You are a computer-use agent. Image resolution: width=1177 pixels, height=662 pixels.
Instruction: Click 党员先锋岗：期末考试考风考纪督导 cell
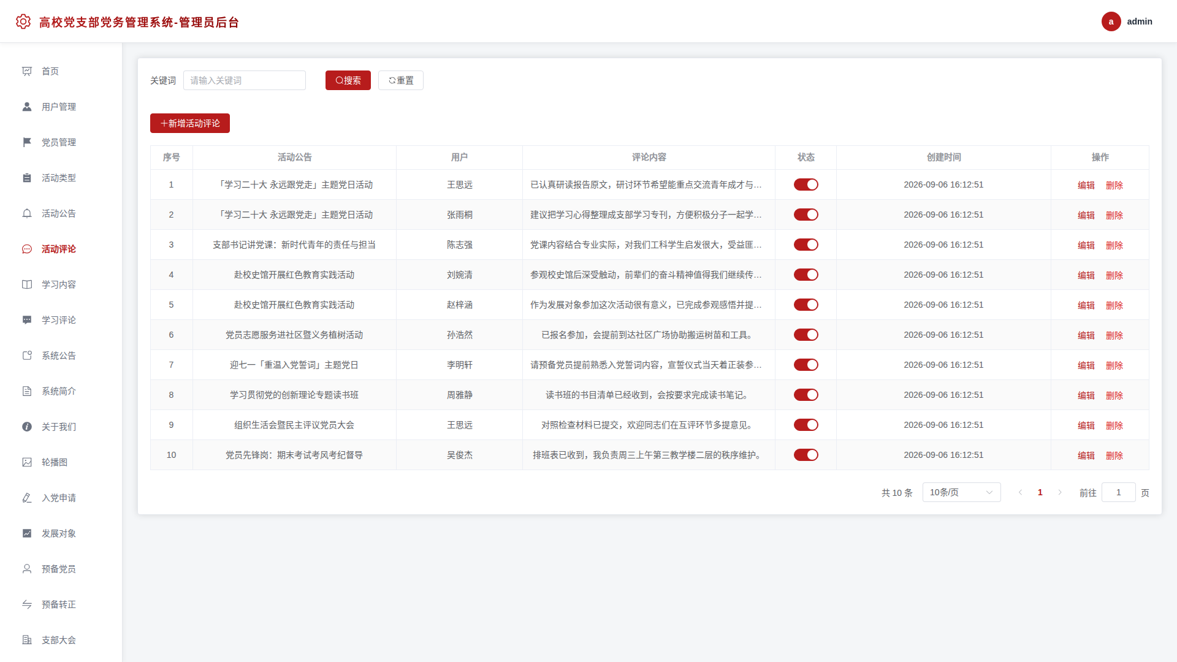294,455
